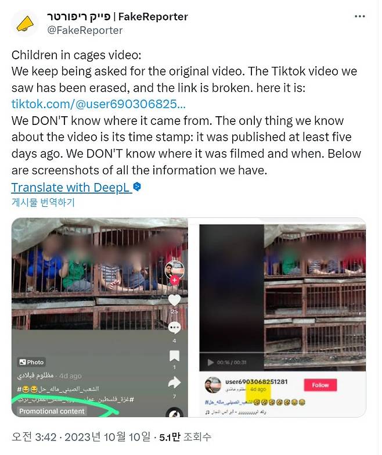The width and height of the screenshot is (382, 455).
Task: Tap the bookmark save icon
Action: [x=175, y=356]
